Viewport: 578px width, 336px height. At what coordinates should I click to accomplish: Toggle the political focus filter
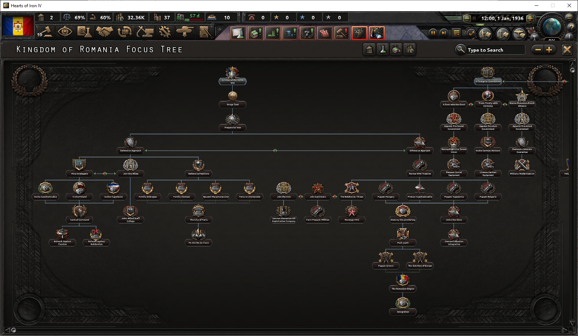click(x=369, y=50)
